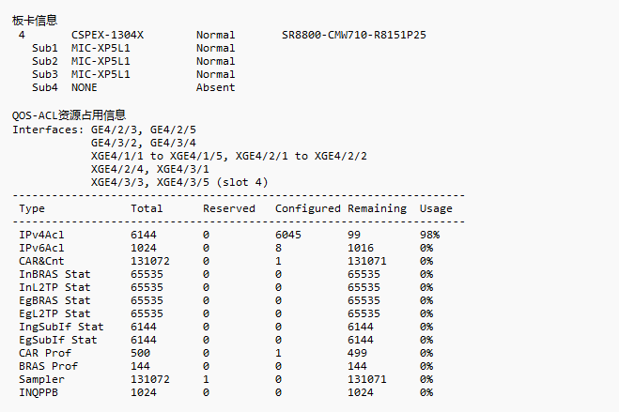
Task: Click the CSPEX-1304X card name
Action: tap(107, 35)
